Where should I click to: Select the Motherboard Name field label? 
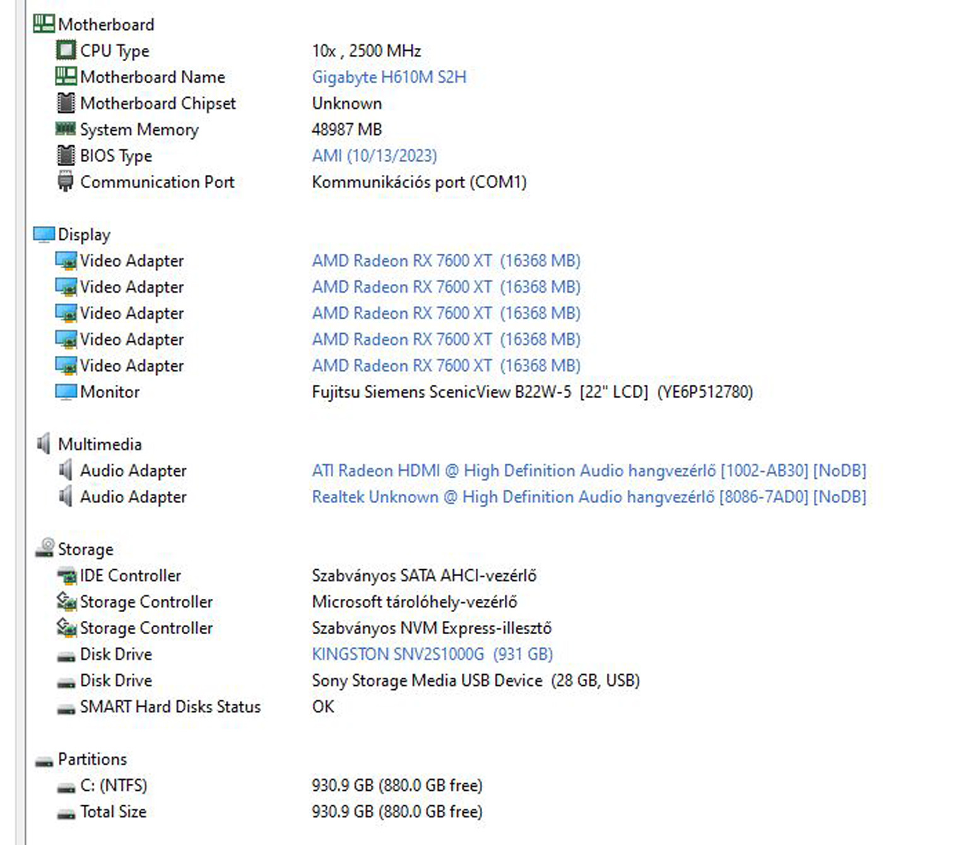[x=153, y=77]
